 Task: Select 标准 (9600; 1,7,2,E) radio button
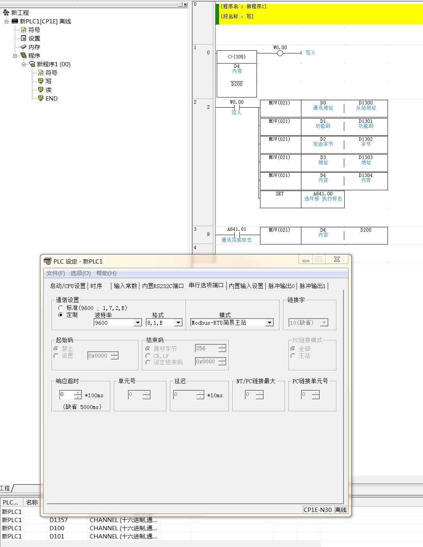60,308
